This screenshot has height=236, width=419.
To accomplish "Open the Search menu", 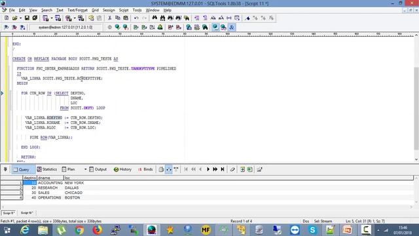I will 46,10.
